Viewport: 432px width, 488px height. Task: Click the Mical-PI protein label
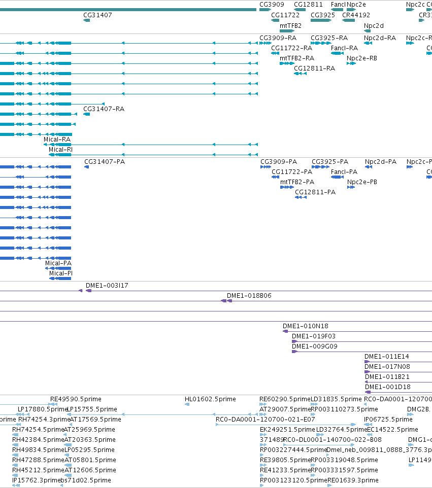(x=61, y=273)
